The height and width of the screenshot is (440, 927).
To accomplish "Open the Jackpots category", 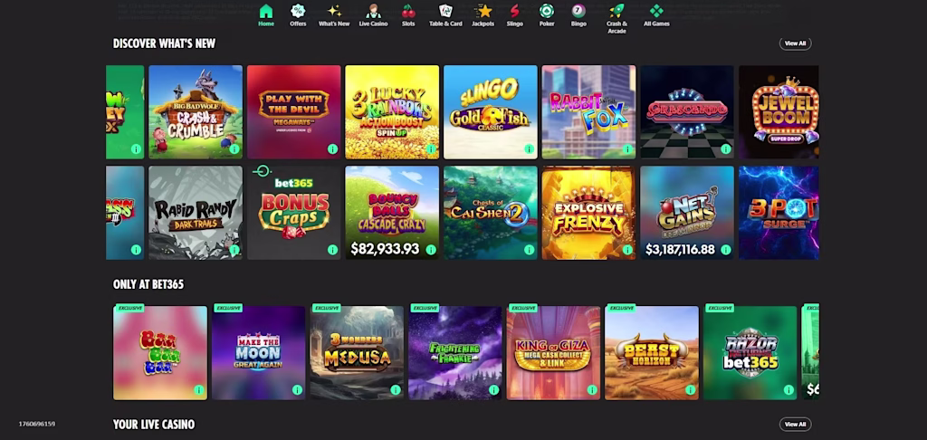I will [x=483, y=15].
